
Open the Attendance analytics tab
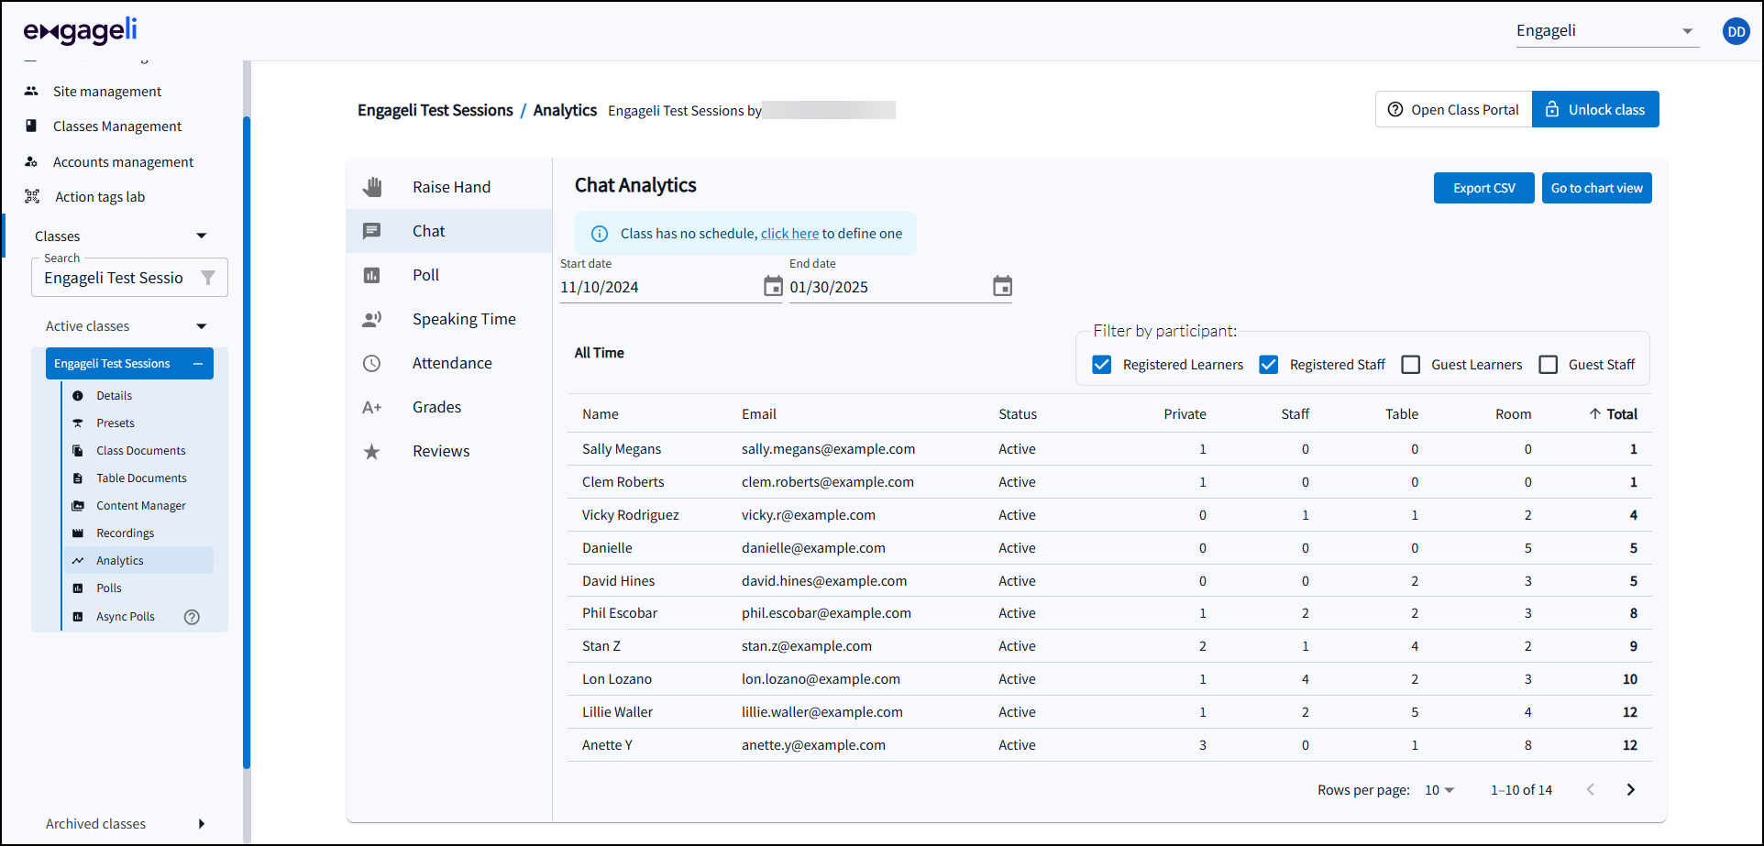(449, 363)
